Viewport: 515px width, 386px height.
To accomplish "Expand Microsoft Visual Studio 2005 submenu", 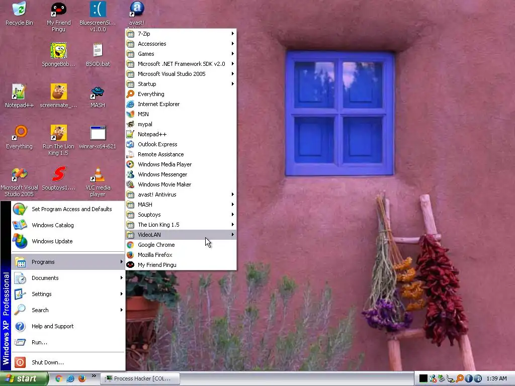I will click(x=181, y=74).
